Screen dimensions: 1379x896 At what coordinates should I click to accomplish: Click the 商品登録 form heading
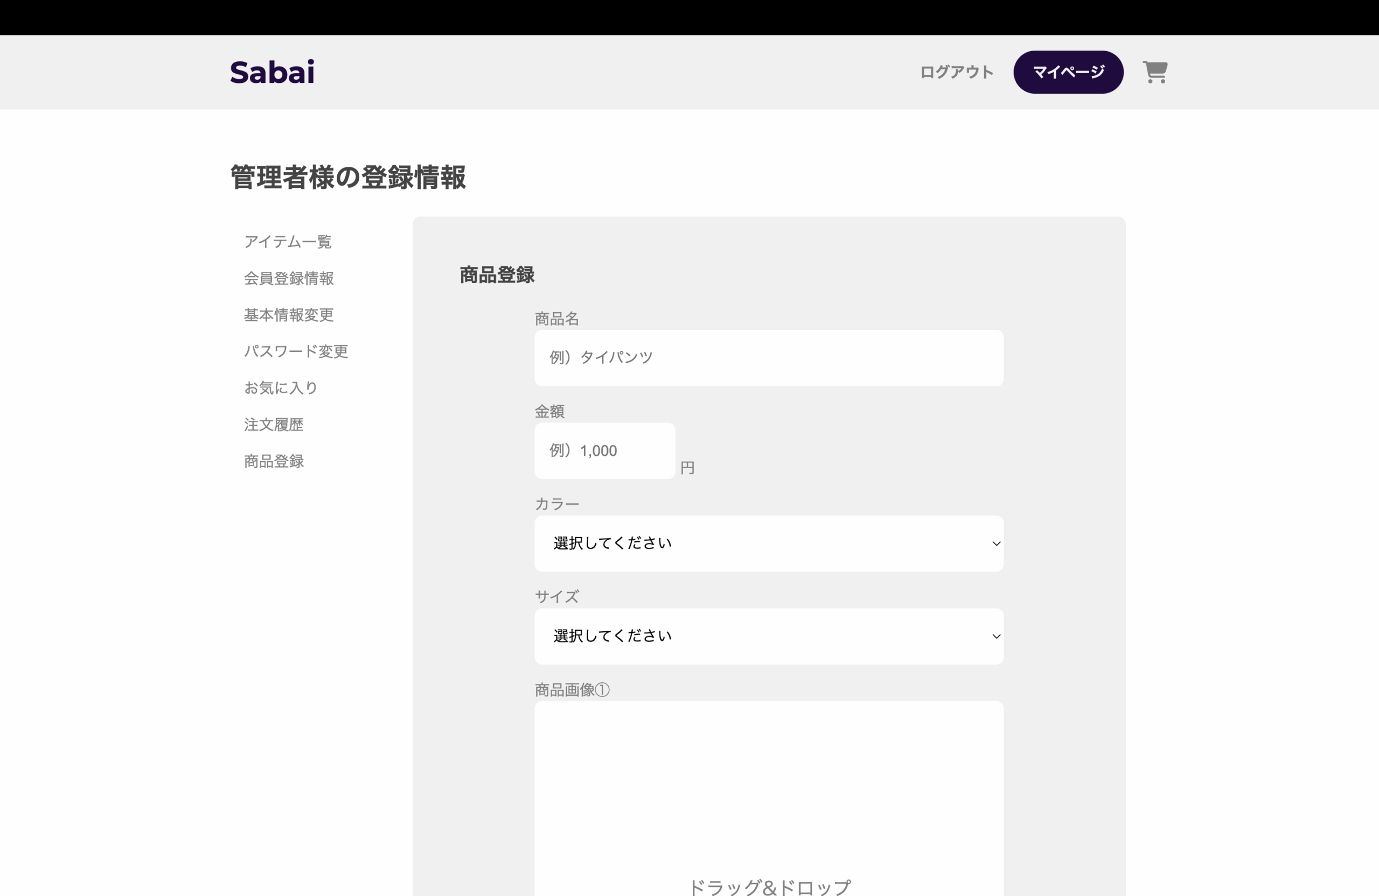(497, 275)
